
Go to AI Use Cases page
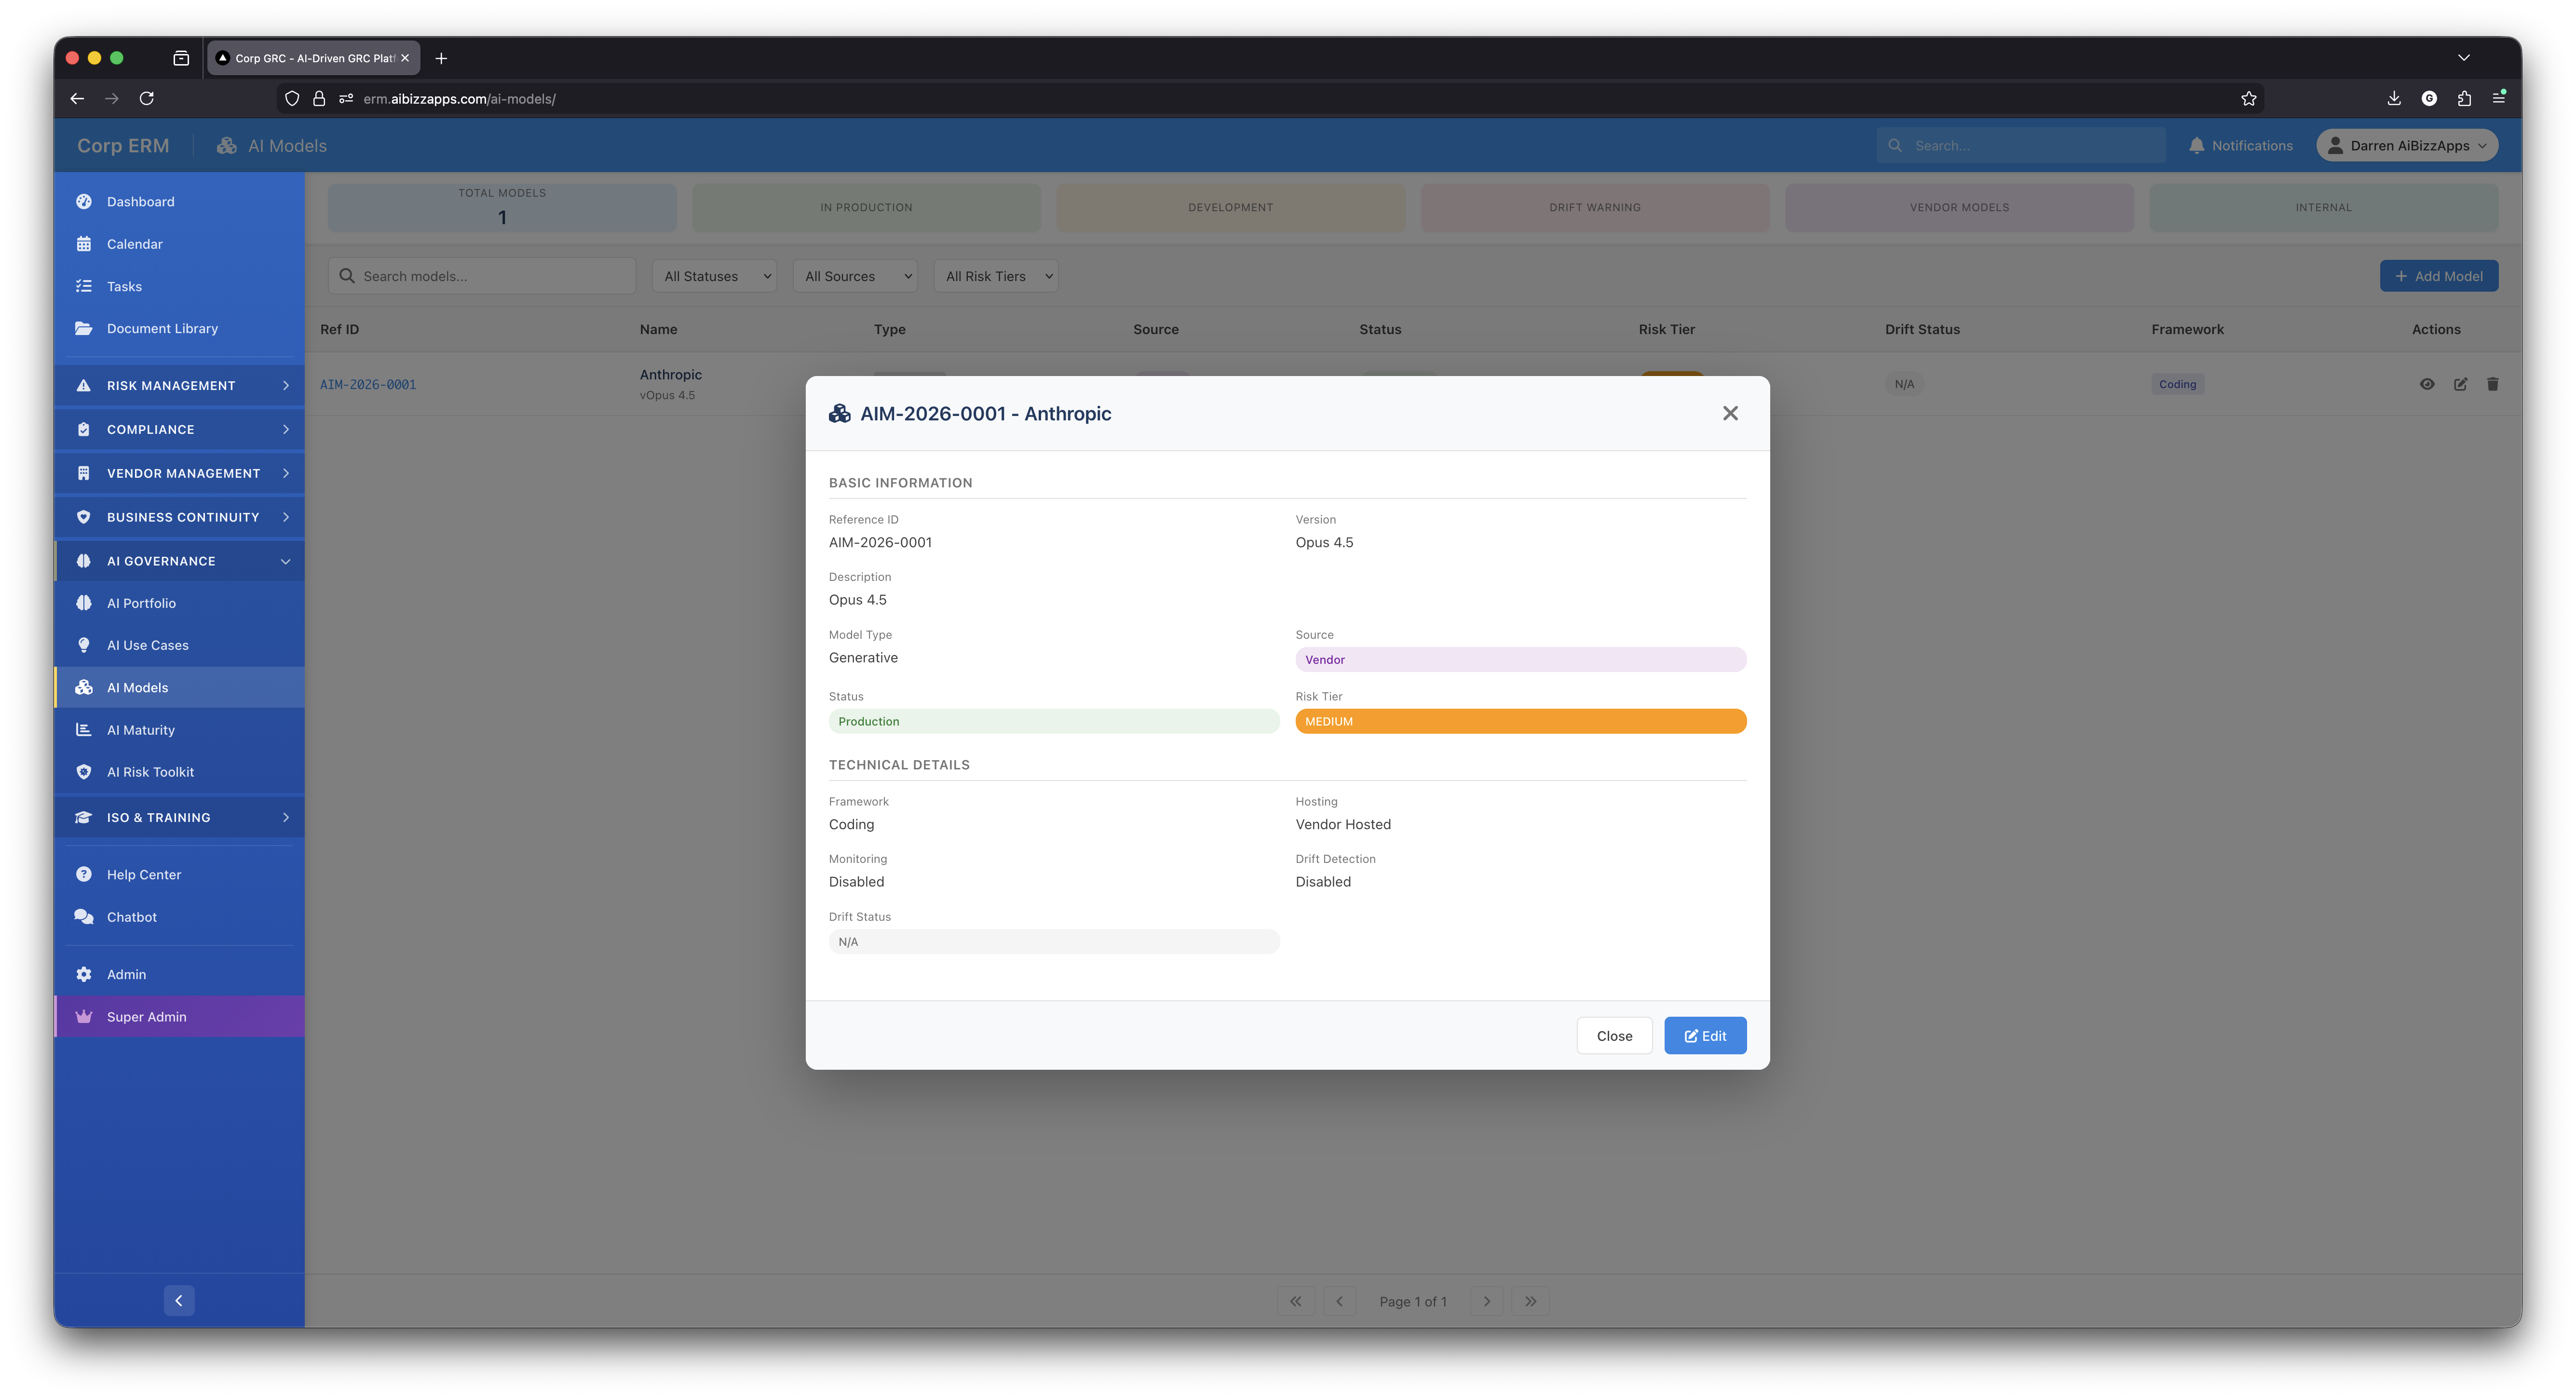point(147,645)
